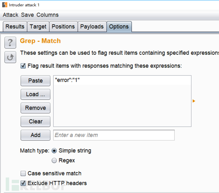Click the restore defaults arrow icon

10,57
